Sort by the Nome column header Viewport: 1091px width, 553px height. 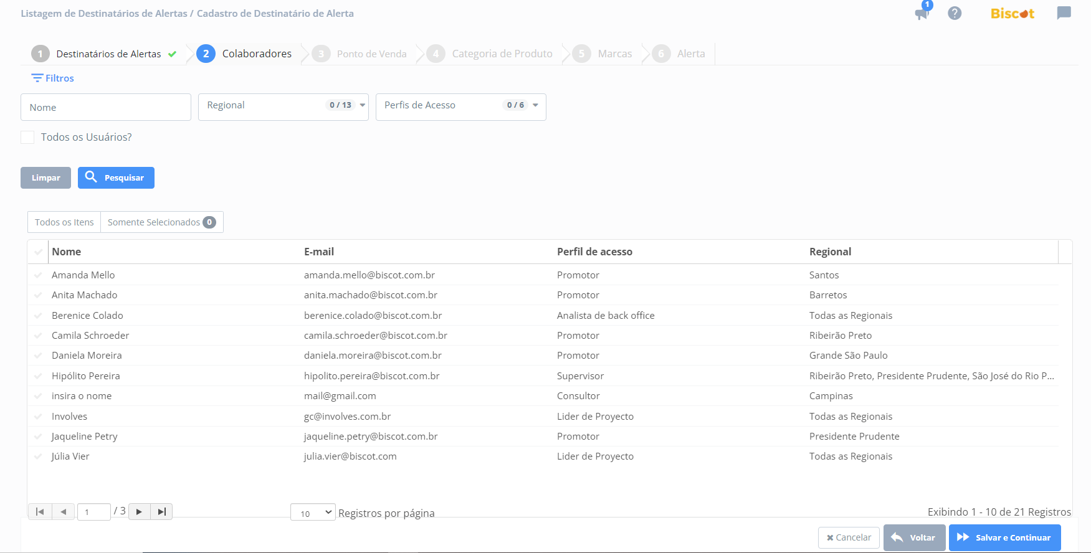(x=67, y=252)
